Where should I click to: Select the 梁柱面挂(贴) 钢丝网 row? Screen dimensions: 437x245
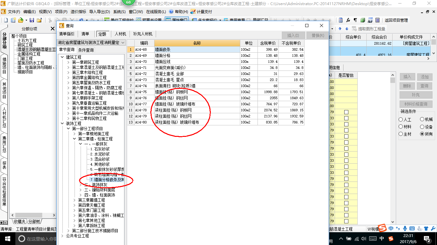216,116
